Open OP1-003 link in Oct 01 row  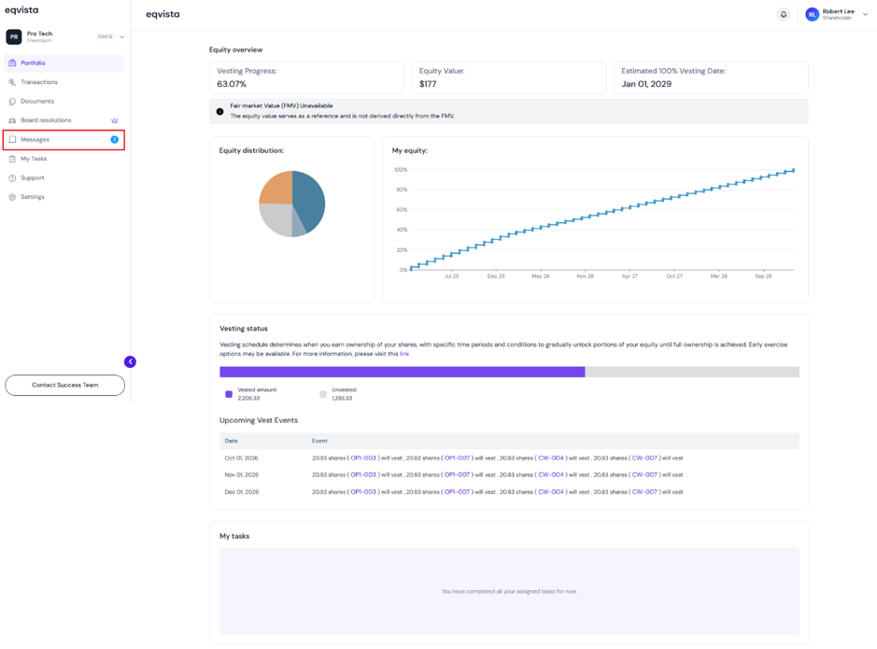click(363, 458)
